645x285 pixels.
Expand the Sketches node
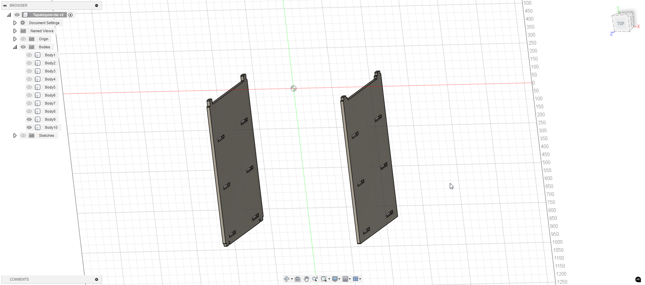point(15,135)
